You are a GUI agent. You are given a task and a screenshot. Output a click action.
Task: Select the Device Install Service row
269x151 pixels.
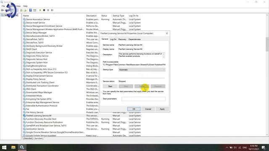tap(82, 23)
